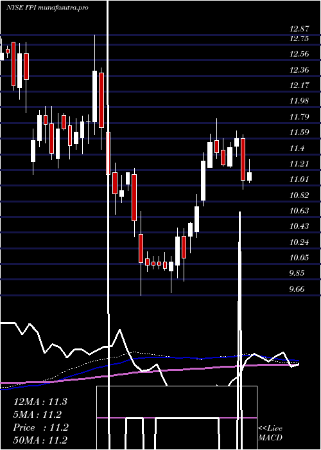The height and width of the screenshot is (450, 321).
Task: Click the 12.75 price level label
Action: 299,39
